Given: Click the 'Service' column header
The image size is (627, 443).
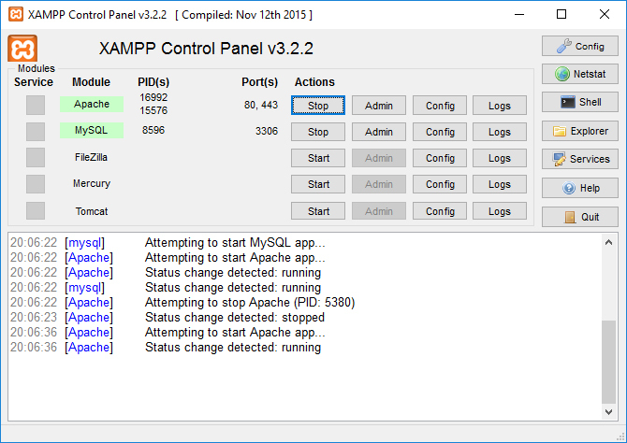Looking at the screenshot, I should tap(34, 82).
